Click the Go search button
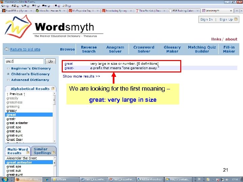The height and width of the screenshot is (182, 243). coord(50,61)
